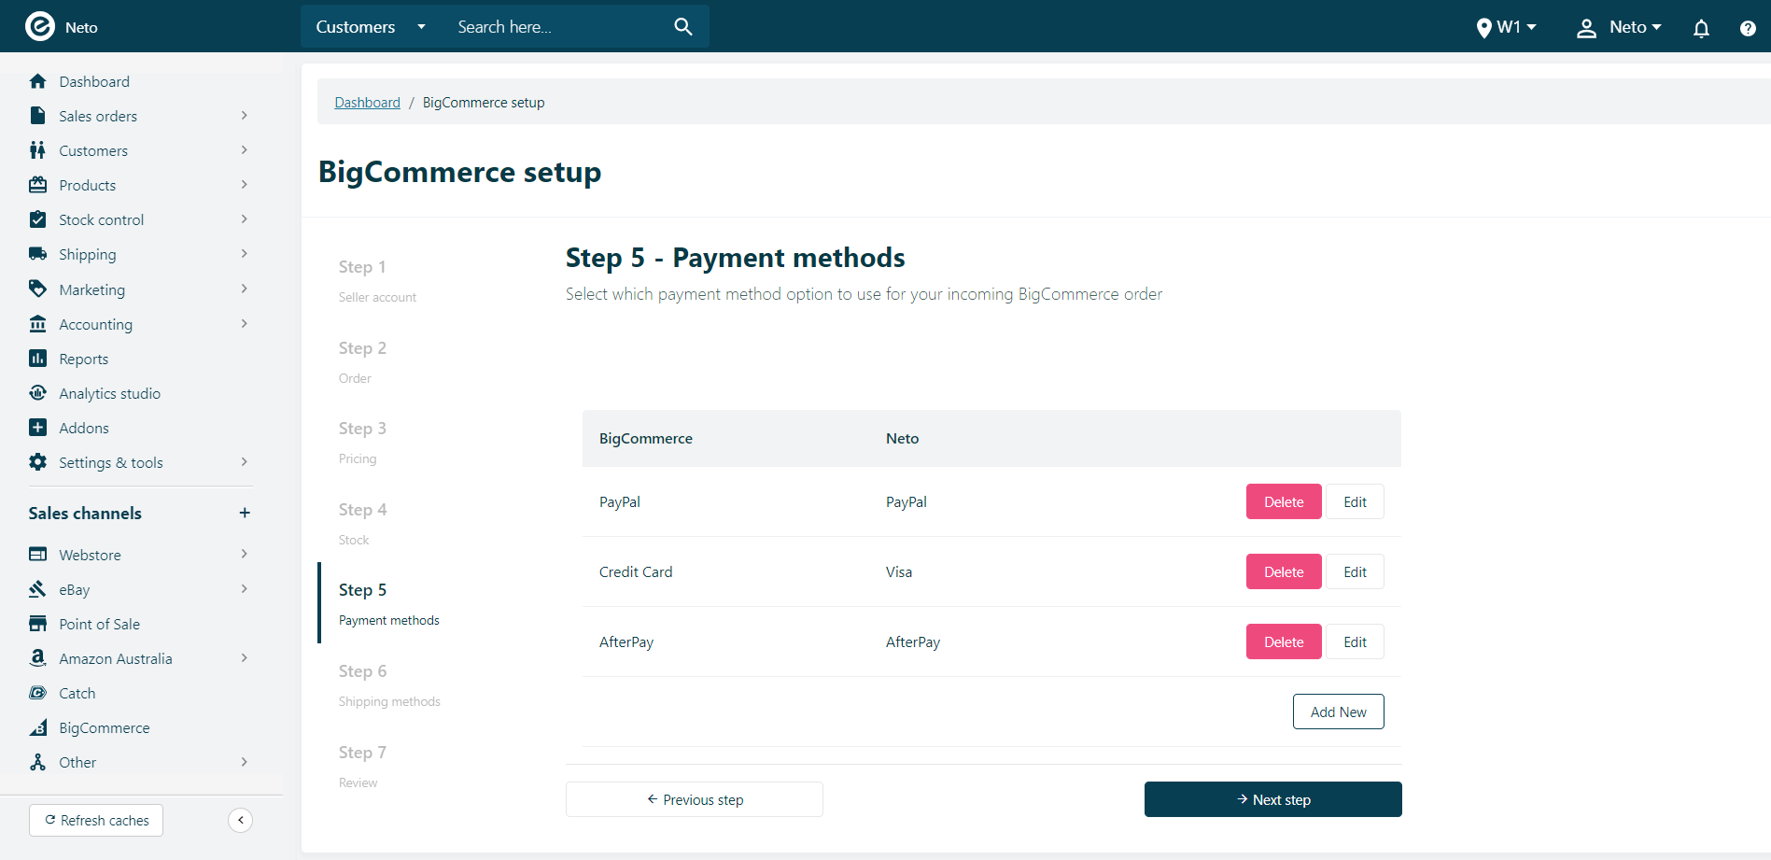This screenshot has width=1771, height=860.
Task: Click the Neto user profile icon
Action: tap(1586, 28)
